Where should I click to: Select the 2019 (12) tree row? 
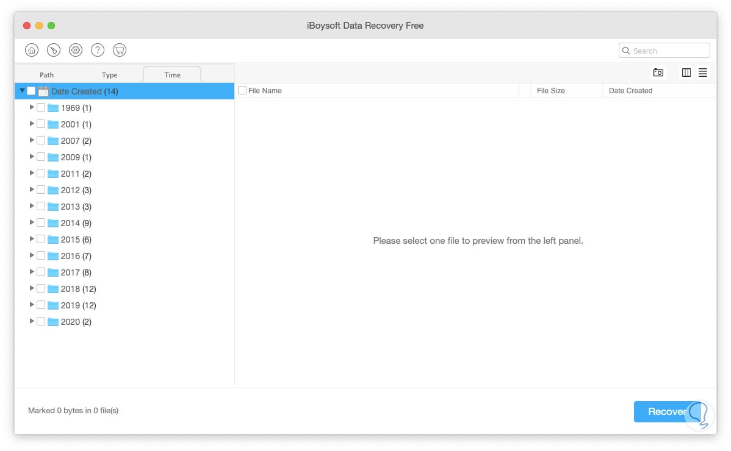[124, 305]
